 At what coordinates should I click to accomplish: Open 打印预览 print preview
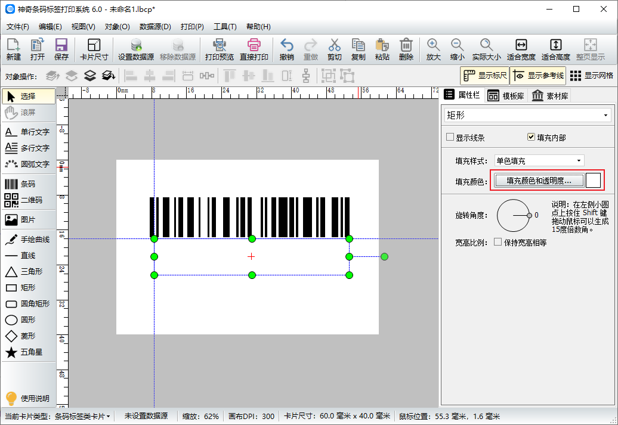[x=219, y=49]
